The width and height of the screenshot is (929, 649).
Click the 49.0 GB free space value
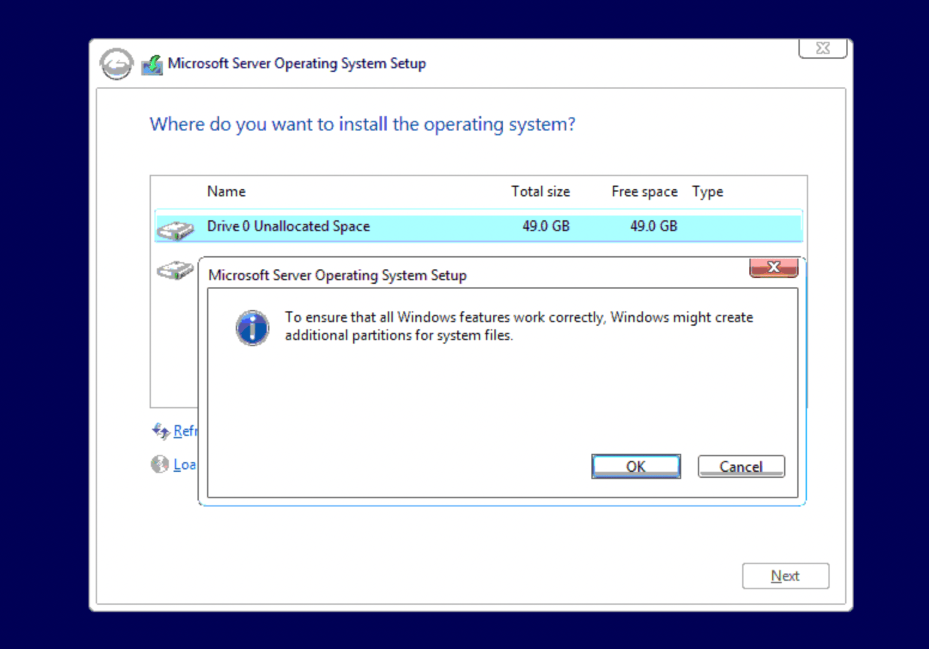[x=654, y=226]
